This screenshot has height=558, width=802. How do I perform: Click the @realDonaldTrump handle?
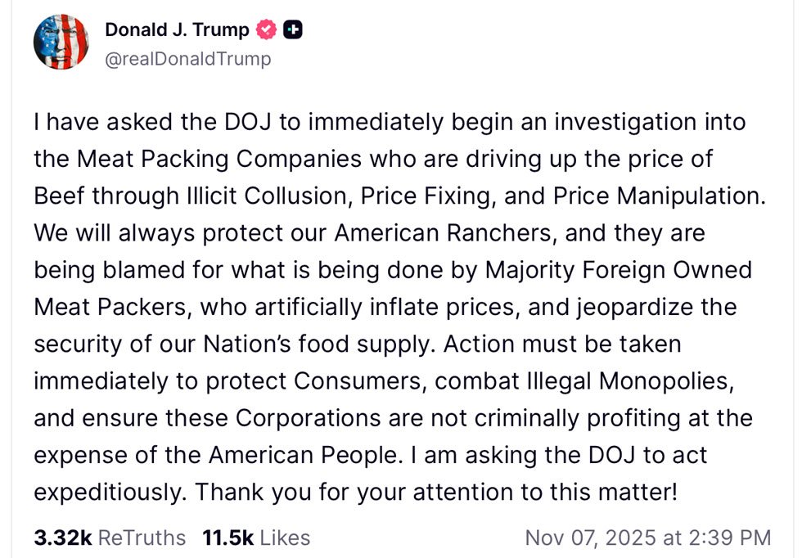188,60
